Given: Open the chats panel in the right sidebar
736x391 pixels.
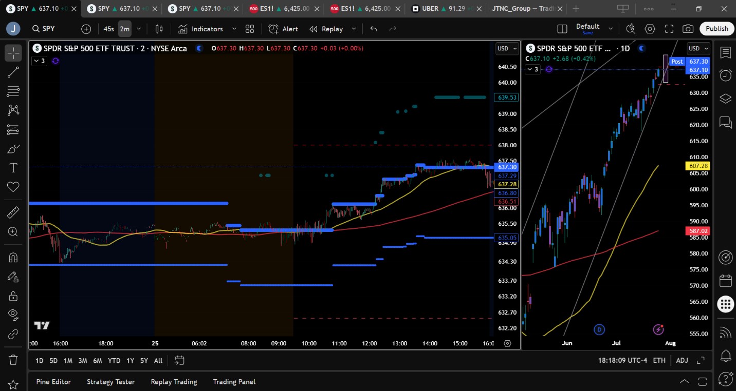Looking at the screenshot, I should click(725, 122).
